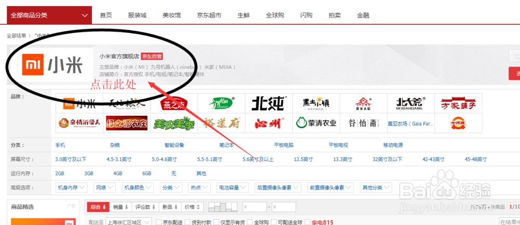
Task: Select the 沁州 brand logo
Action: tap(269, 123)
